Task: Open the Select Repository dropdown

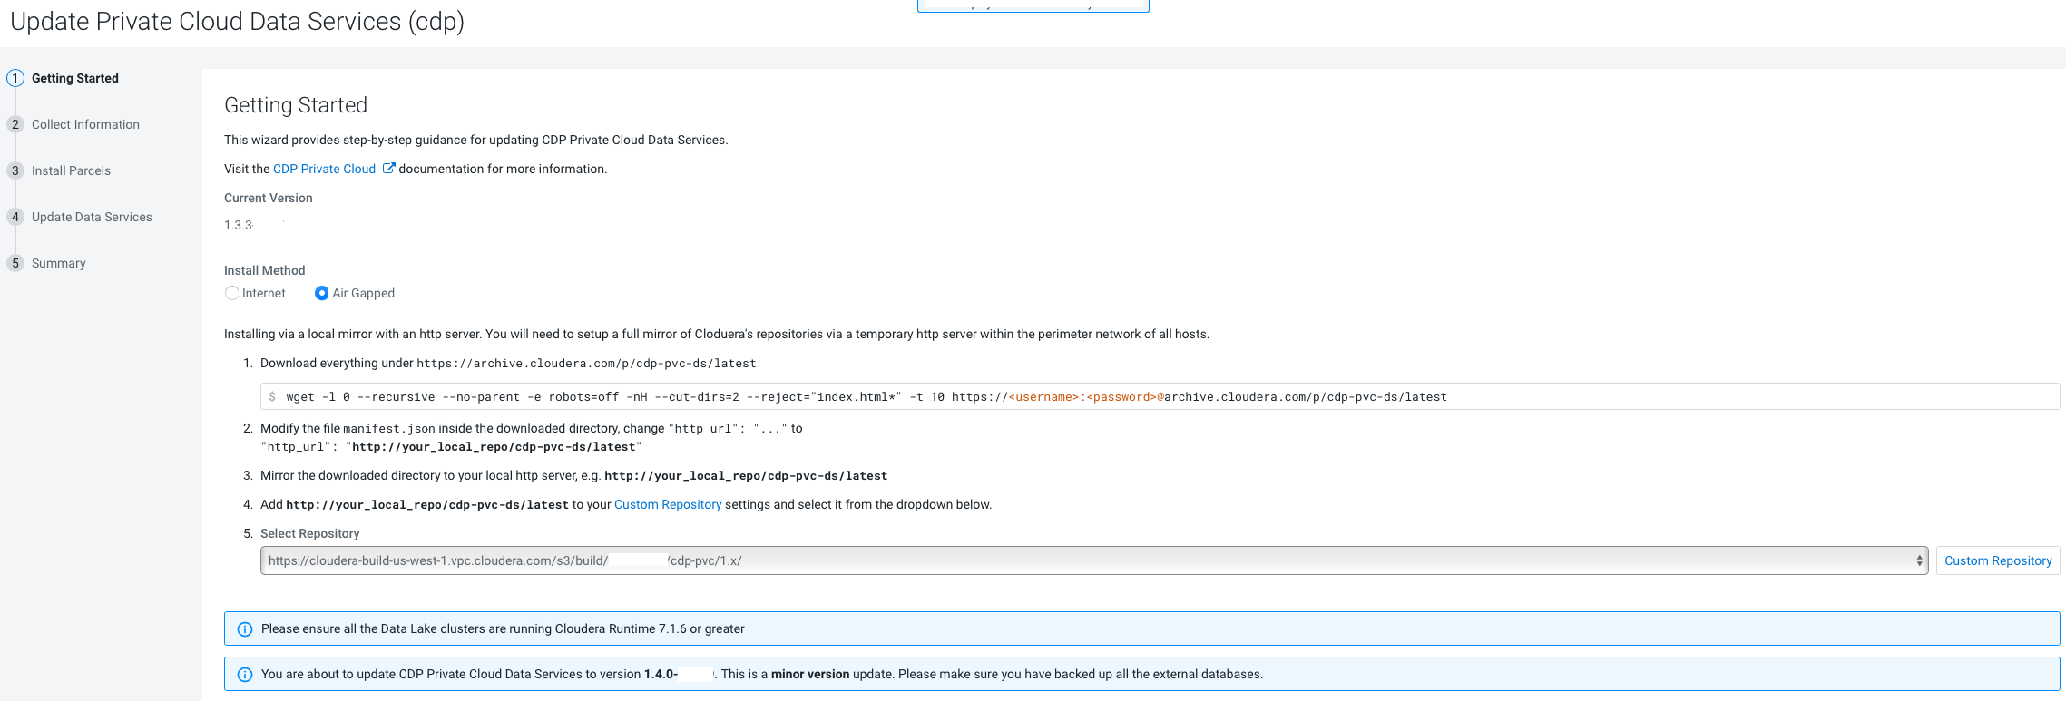Action: click(x=1089, y=560)
